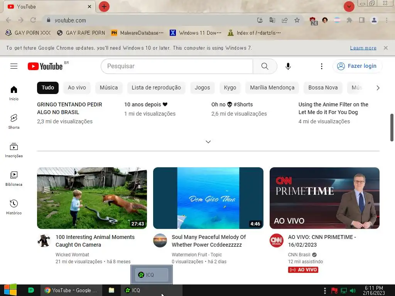Screen dimensions: 395x296
Task: Open Shorts in sidebar
Action: click(14, 121)
